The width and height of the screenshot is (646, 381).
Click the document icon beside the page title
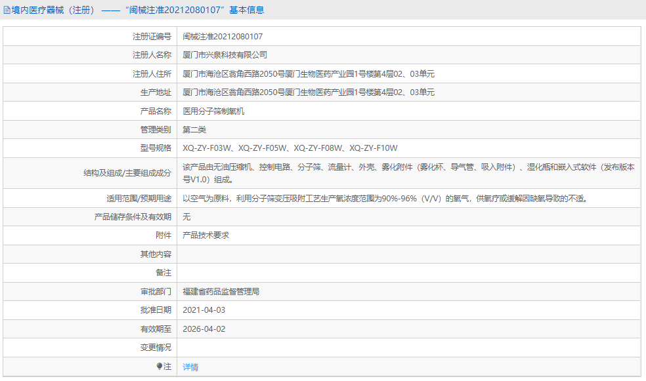click(x=7, y=10)
